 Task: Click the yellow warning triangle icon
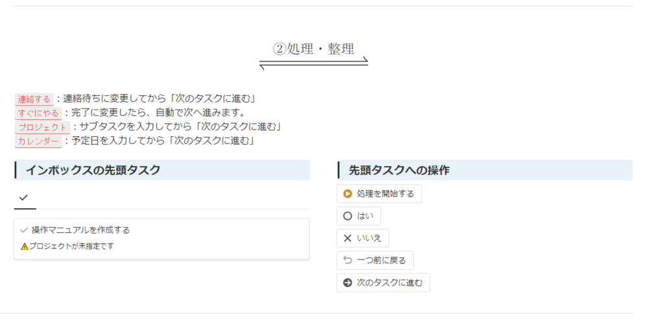[25, 246]
